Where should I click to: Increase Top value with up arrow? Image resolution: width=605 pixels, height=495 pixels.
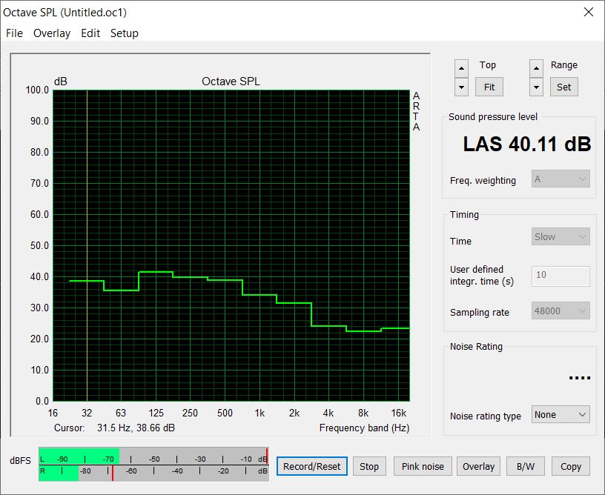click(461, 69)
